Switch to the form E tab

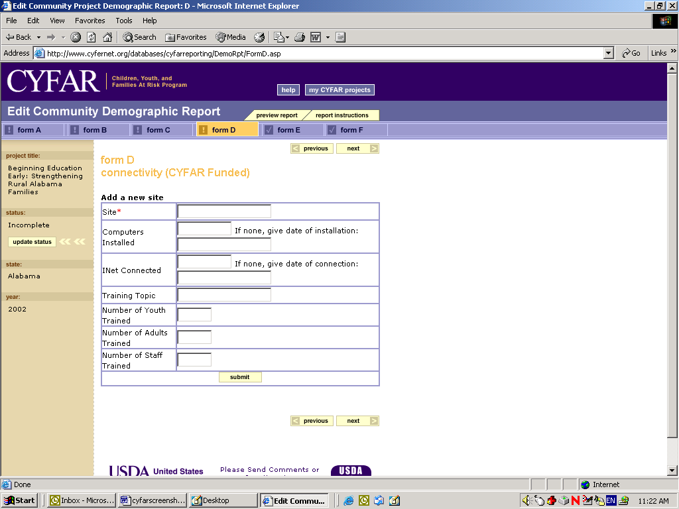[293, 130]
